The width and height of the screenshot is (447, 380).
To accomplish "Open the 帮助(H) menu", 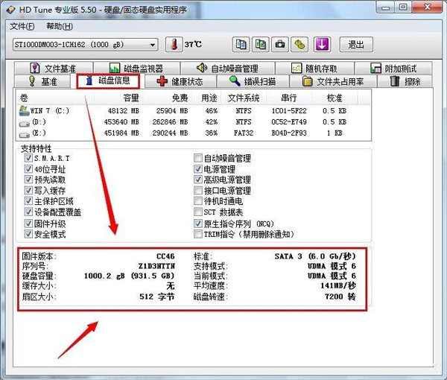I will click(60, 27).
